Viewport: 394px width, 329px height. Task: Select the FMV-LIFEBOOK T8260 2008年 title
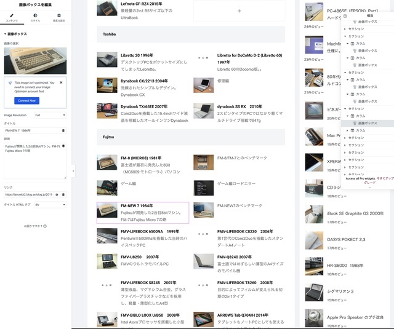[x=245, y=283]
